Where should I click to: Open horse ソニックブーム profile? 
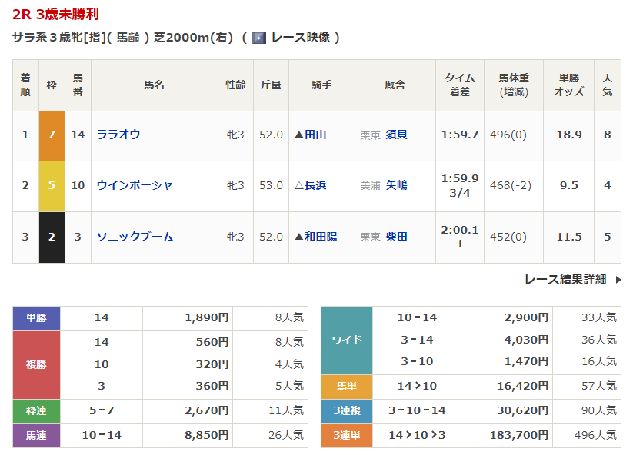pyautogui.click(x=135, y=237)
